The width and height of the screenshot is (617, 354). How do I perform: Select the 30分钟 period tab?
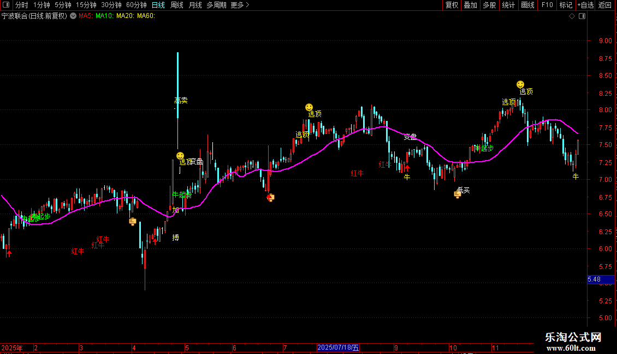[111, 5]
